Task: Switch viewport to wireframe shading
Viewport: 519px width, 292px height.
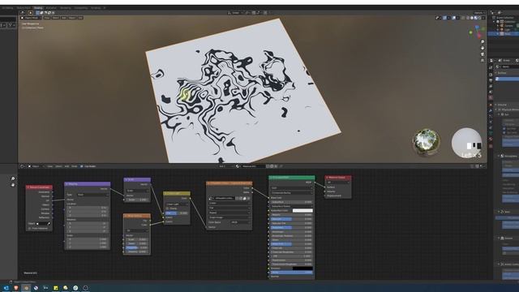Action: pyautogui.click(x=468, y=18)
